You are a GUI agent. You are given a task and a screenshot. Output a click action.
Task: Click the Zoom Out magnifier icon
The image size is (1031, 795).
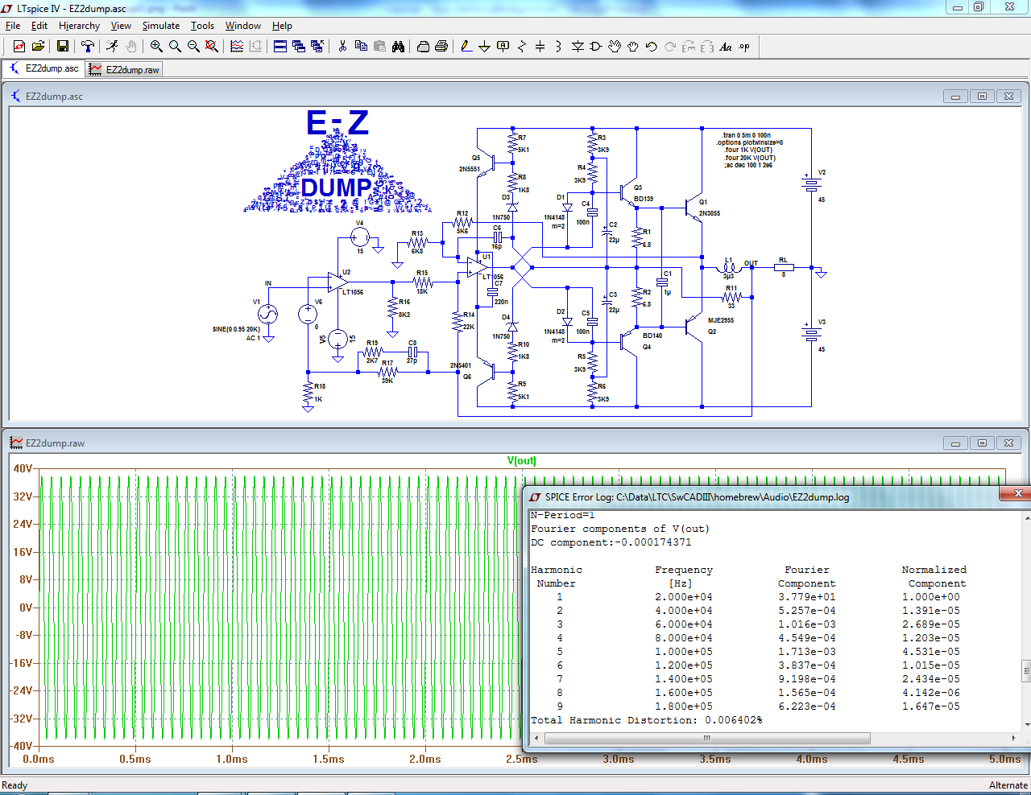[193, 47]
